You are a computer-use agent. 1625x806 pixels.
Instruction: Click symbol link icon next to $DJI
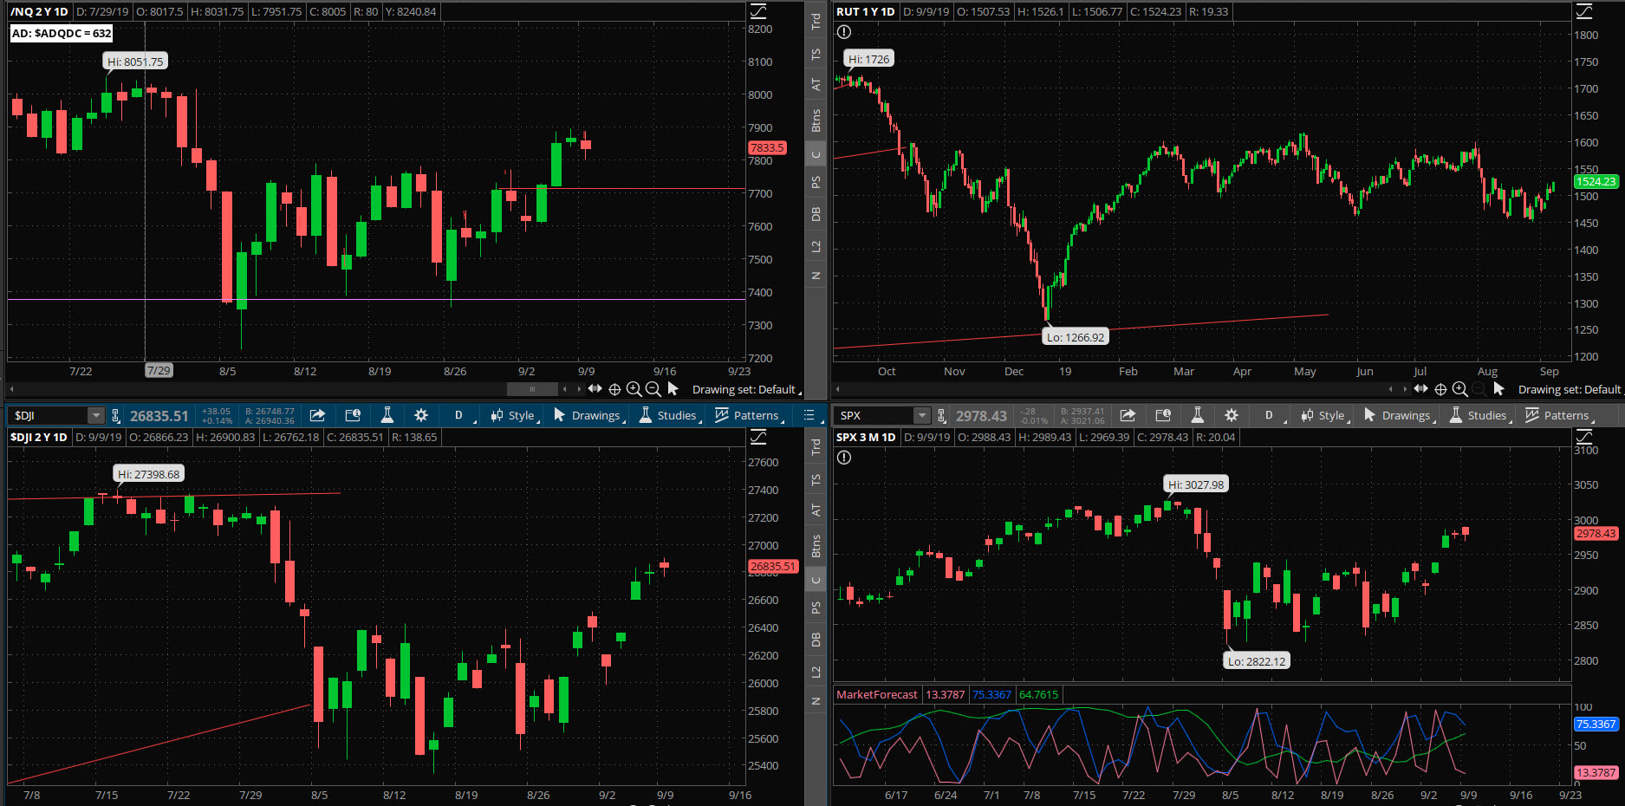tap(115, 416)
